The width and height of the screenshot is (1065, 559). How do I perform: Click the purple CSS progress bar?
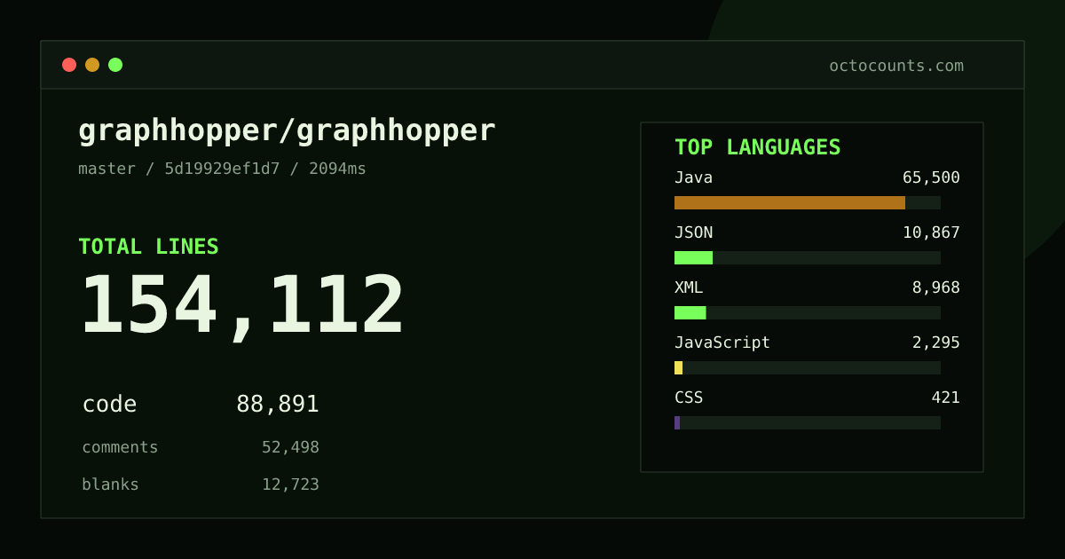(x=677, y=422)
